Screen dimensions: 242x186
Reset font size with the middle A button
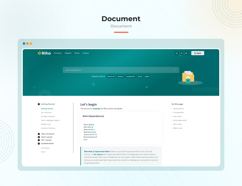click(x=181, y=53)
